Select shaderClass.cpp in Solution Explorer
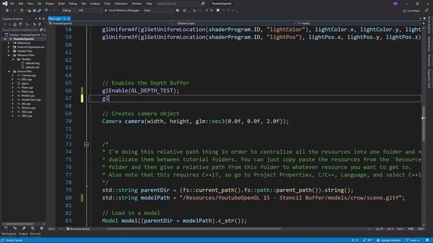The height and width of the screenshot is (243, 433). point(31,100)
